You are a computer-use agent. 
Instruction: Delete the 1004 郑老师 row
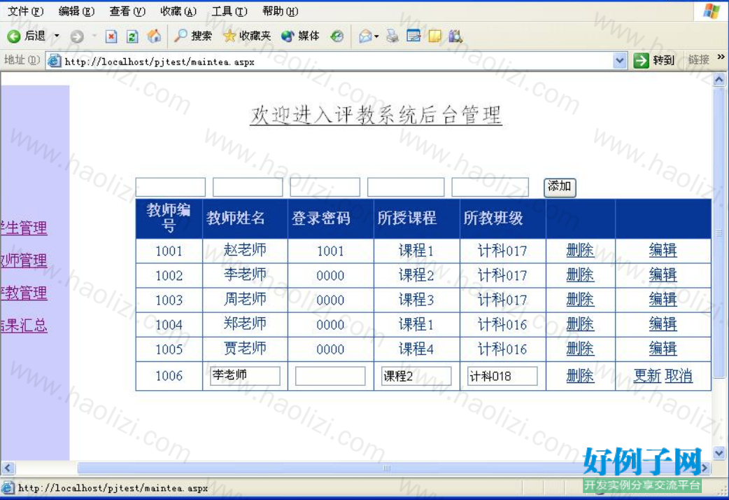pyautogui.click(x=580, y=324)
